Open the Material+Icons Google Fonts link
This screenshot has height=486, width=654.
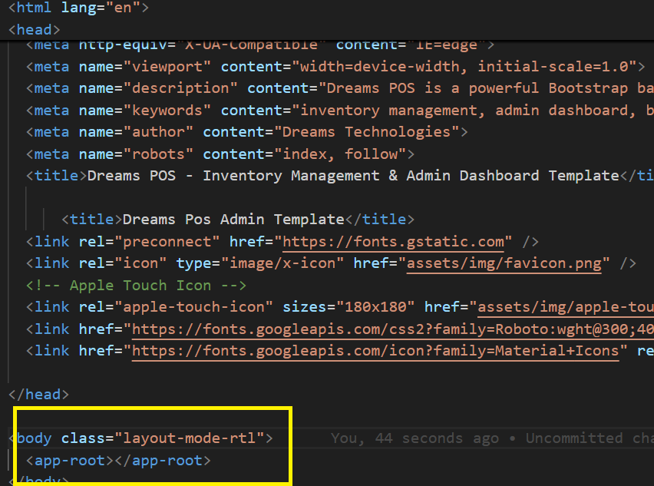pyautogui.click(x=375, y=352)
